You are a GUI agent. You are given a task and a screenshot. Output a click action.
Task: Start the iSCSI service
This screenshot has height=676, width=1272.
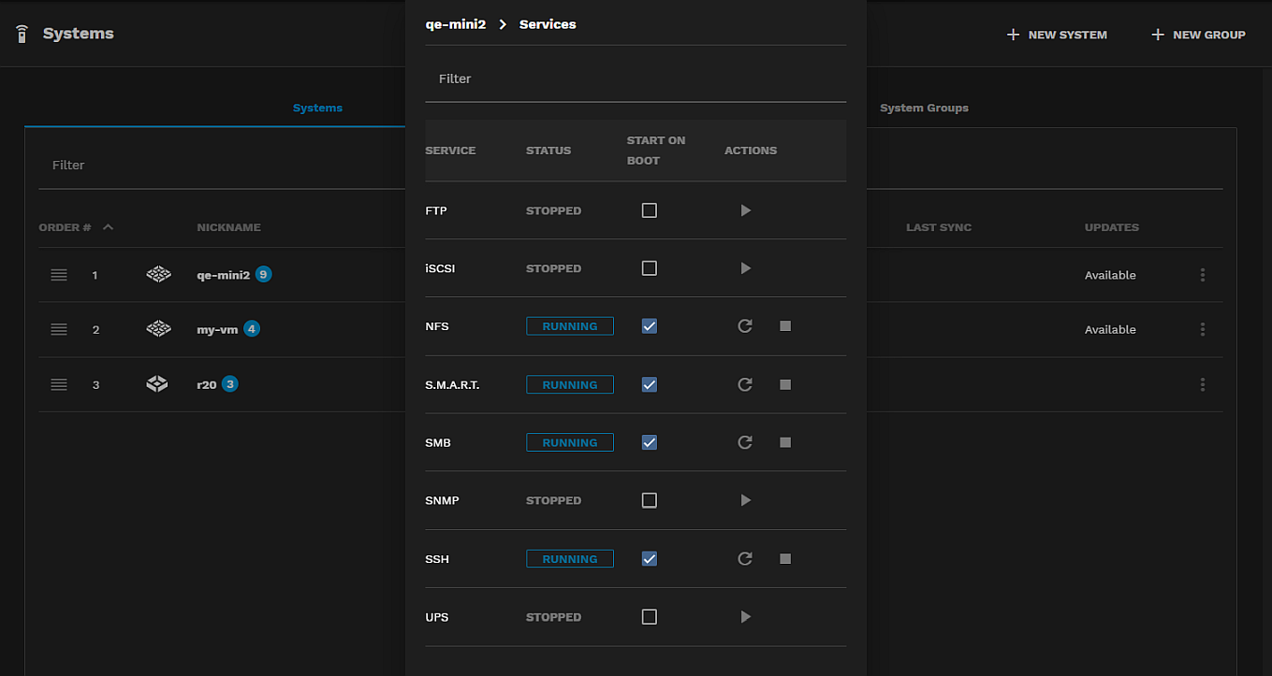click(745, 268)
